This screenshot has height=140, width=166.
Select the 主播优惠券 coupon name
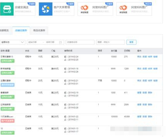(6, 81)
